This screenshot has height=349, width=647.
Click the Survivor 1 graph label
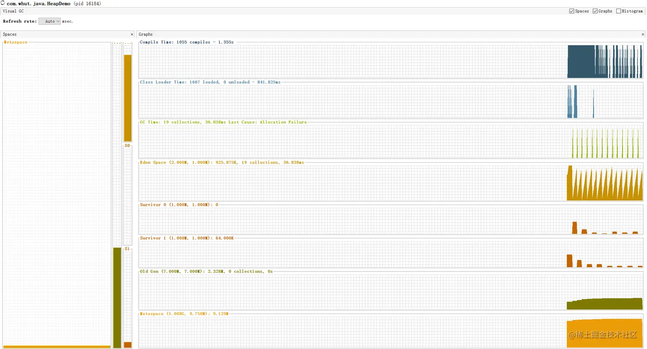point(187,238)
